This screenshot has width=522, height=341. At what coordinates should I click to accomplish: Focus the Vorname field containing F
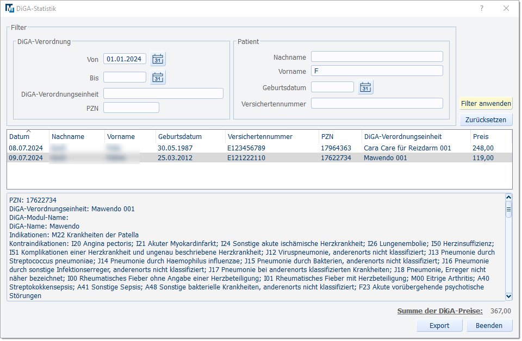tap(377, 71)
